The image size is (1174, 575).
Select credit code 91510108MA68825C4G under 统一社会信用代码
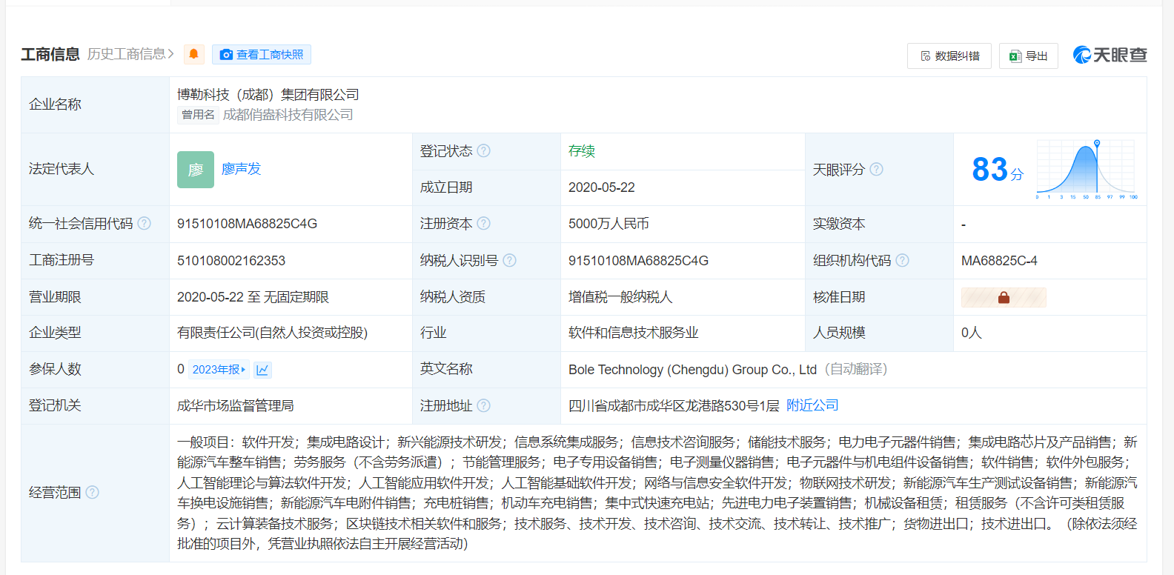(247, 224)
